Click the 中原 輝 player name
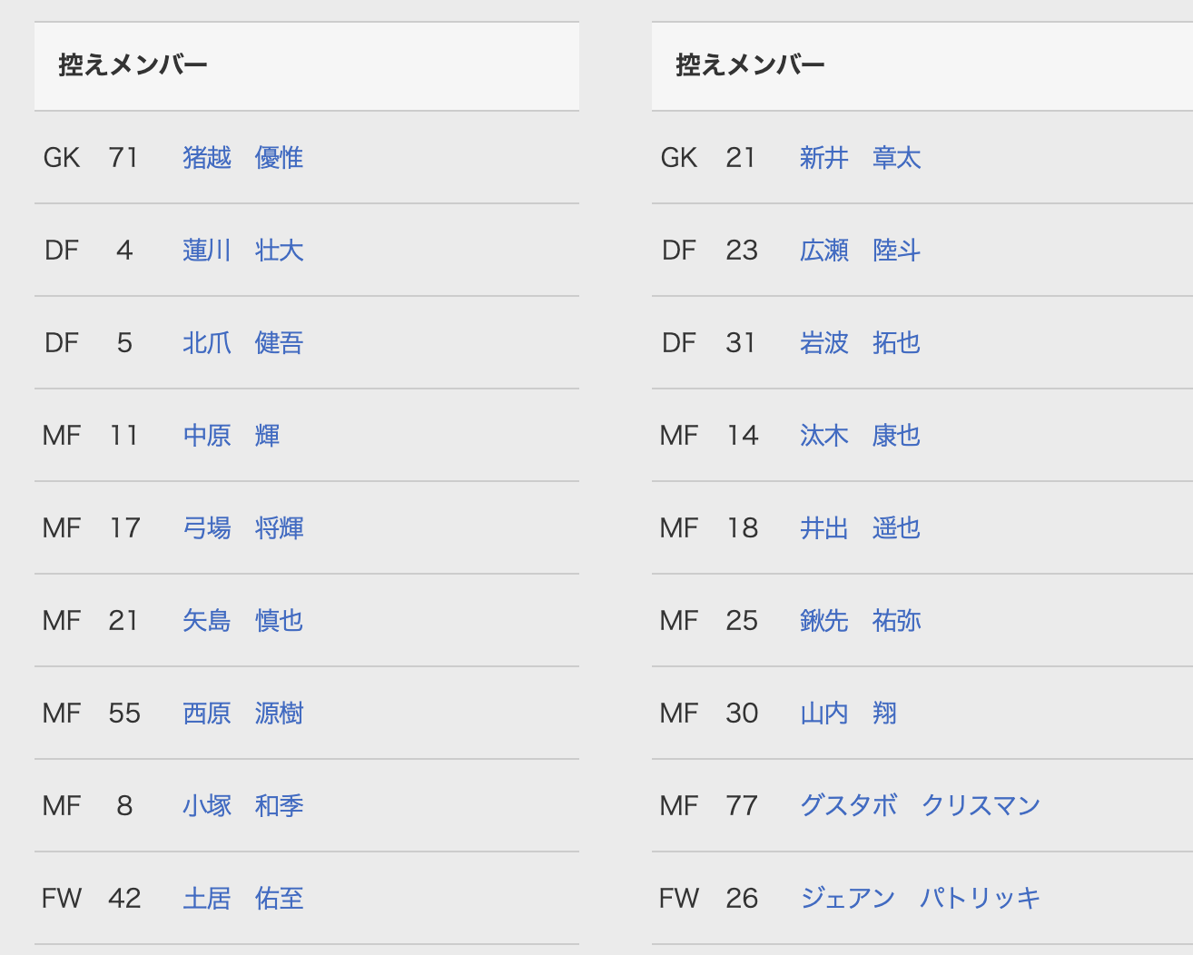Screen dimensions: 1193x955 231,436
